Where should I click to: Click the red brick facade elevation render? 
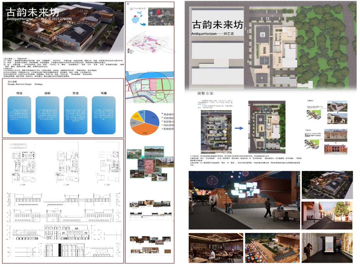click(x=335, y=149)
